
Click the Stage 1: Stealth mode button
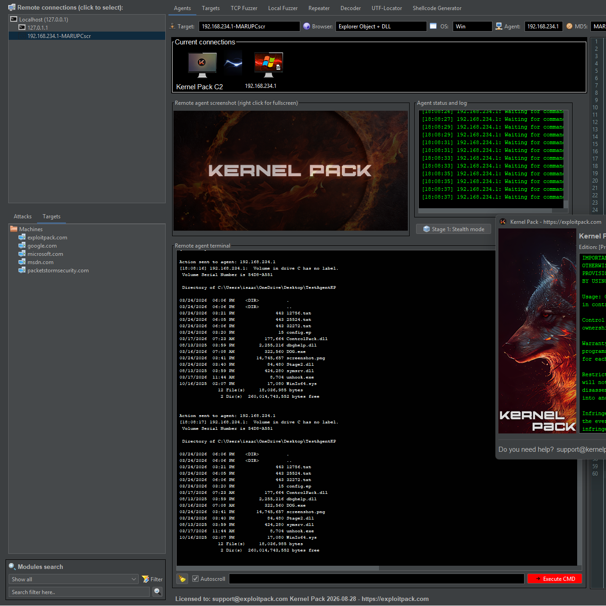[x=454, y=229]
